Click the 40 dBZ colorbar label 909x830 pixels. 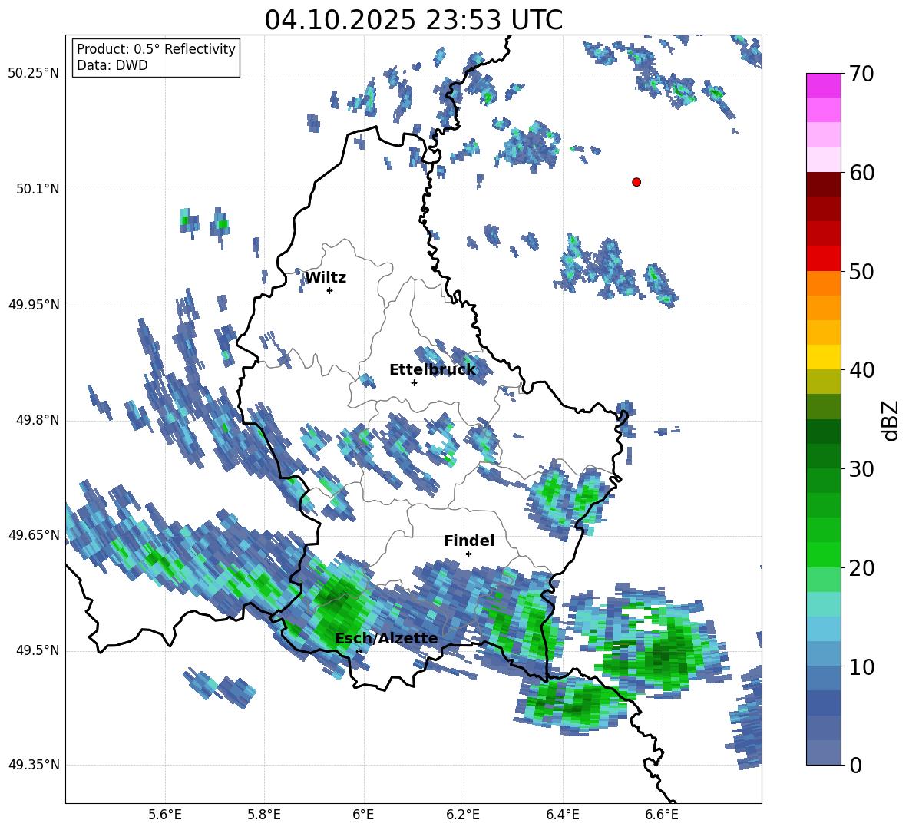861,370
